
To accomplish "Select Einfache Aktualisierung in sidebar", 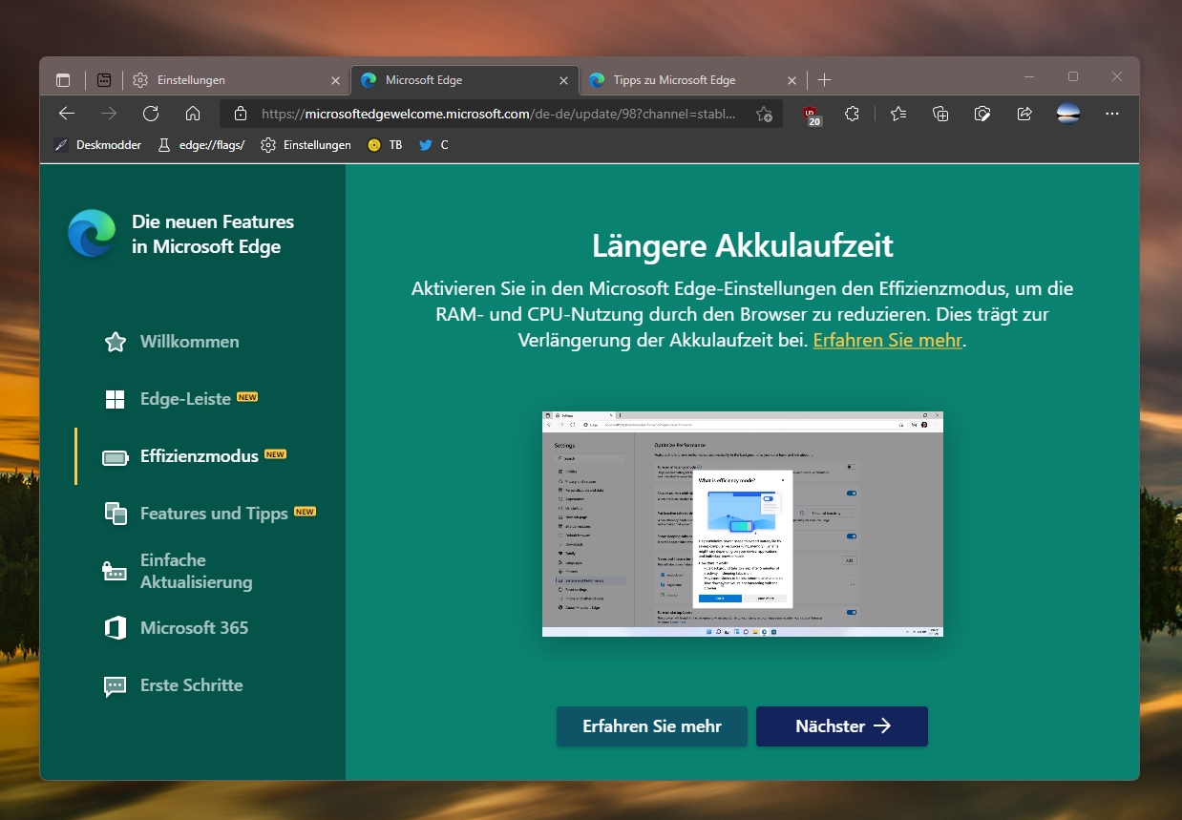I will (x=179, y=571).
